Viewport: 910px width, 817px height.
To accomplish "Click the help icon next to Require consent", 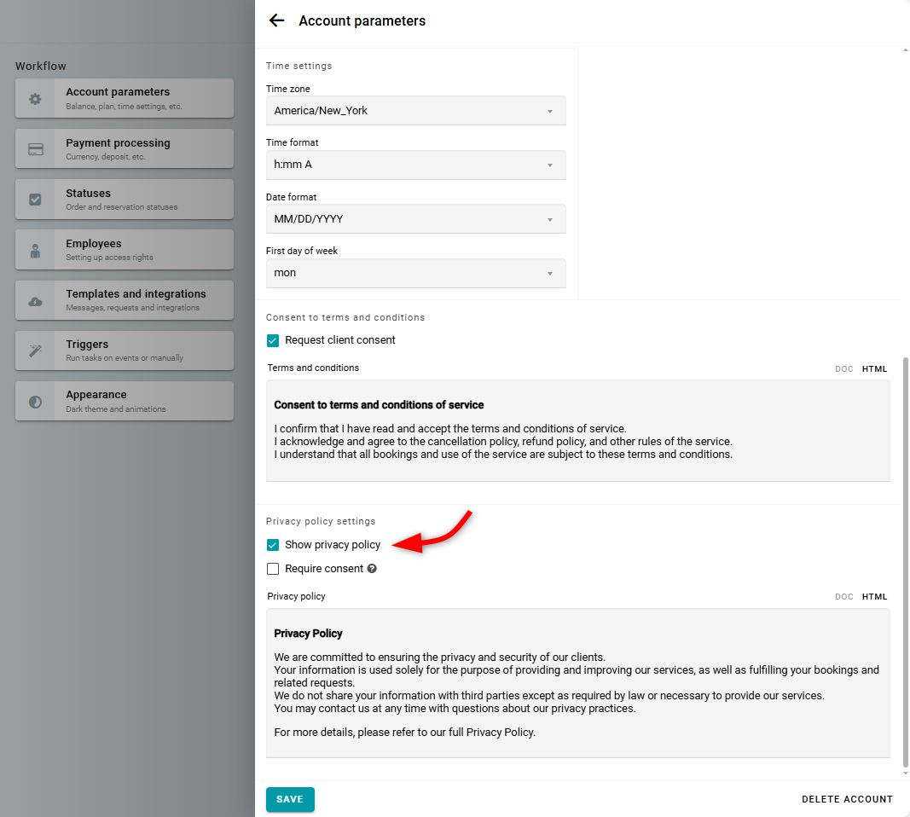I will point(372,569).
